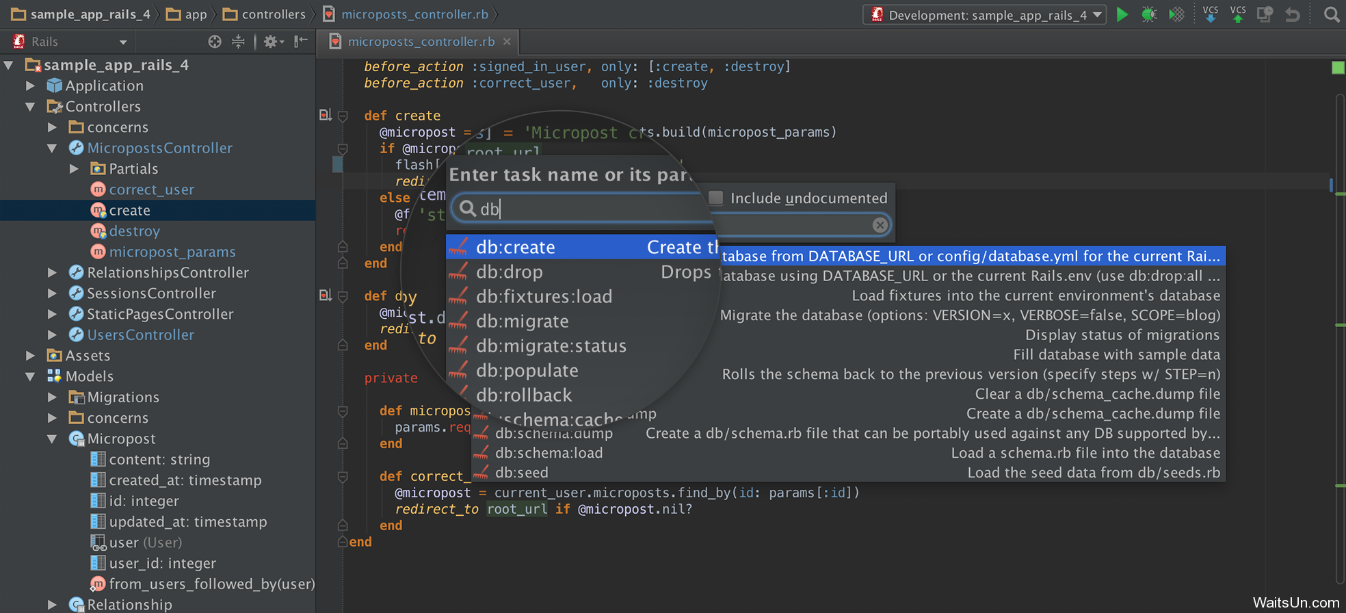Hide the Rails tool window panel
Viewport: 1346px width, 613px height.
click(300, 42)
